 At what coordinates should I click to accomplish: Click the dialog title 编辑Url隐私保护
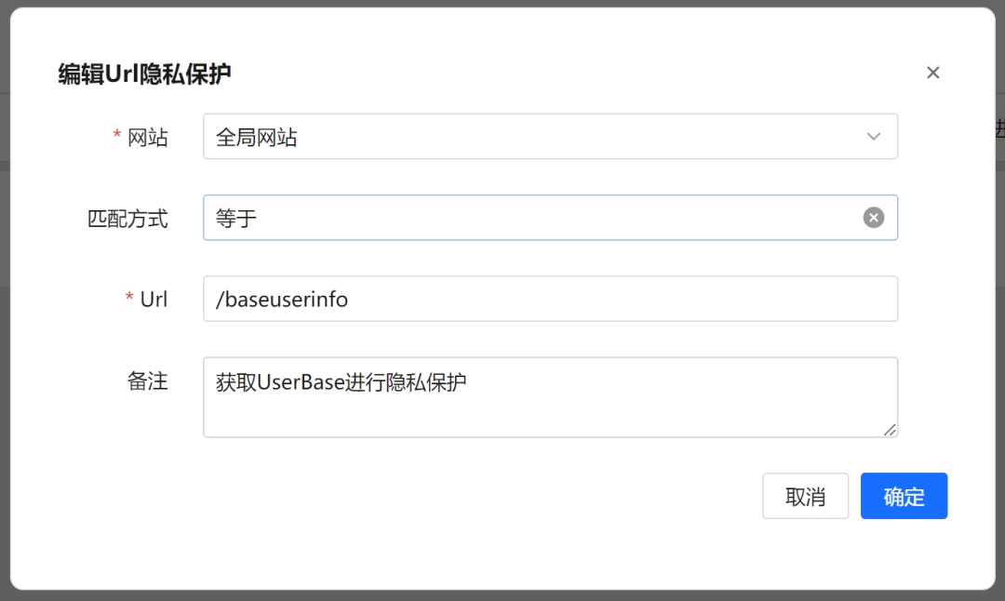coord(144,74)
